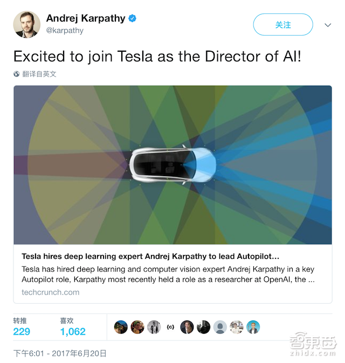Click the Andrej Karpathy display name
This screenshot has height=363, width=345.
(86, 18)
